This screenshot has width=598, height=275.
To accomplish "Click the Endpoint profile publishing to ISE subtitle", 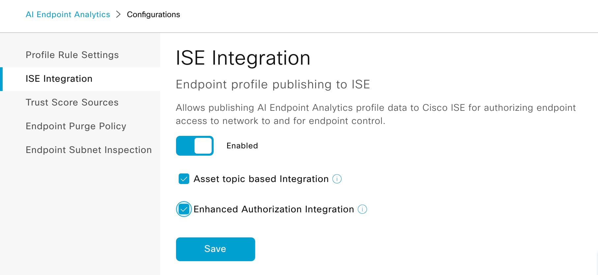I will point(273,84).
